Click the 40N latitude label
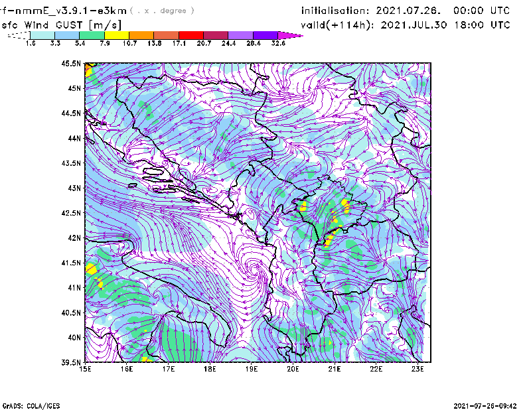This screenshot has height=410, width=531. click(x=74, y=338)
